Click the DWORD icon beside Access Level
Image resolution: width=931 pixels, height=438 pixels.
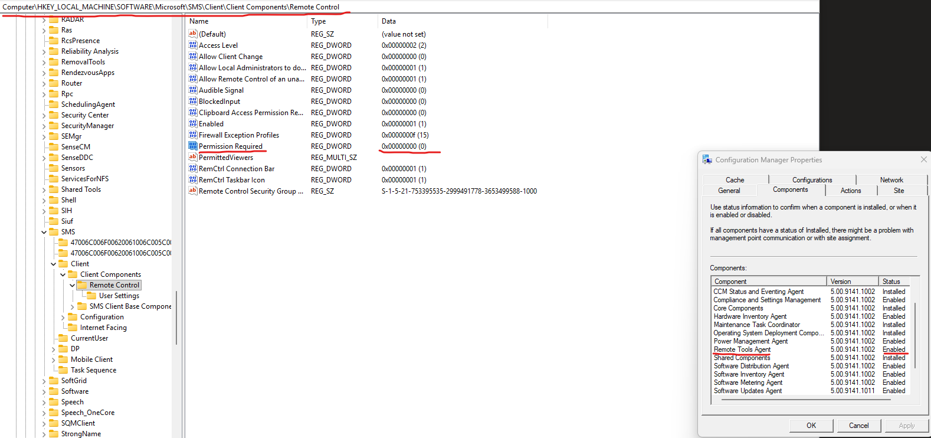192,45
